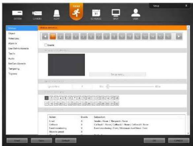Select the Email action row
193x146 pixels.
pyautogui.click(x=116, y=121)
